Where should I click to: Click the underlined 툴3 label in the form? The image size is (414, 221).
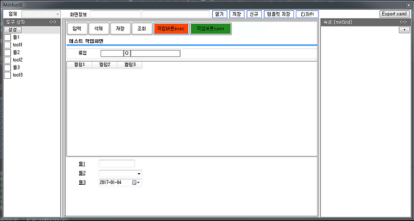tap(82, 182)
